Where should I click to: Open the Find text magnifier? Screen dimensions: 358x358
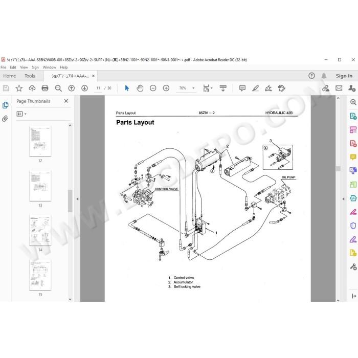(58, 88)
